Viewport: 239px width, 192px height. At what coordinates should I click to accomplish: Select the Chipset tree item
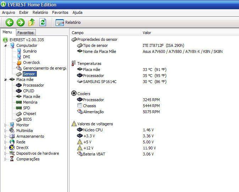[x=29, y=114]
